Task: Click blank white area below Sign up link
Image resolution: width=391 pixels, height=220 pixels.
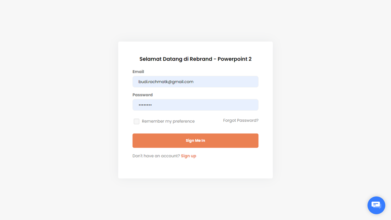Action: pos(195,169)
